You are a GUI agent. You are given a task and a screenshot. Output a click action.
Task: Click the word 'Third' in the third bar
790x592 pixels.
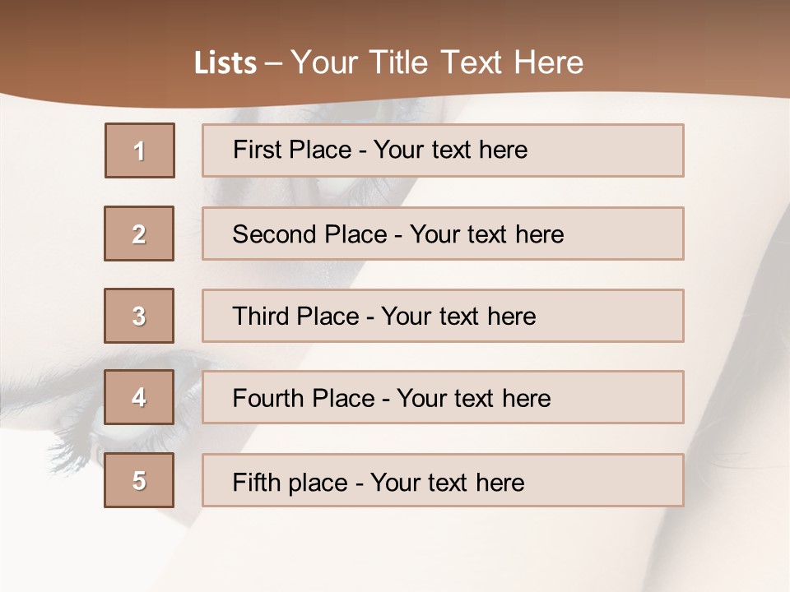260,316
